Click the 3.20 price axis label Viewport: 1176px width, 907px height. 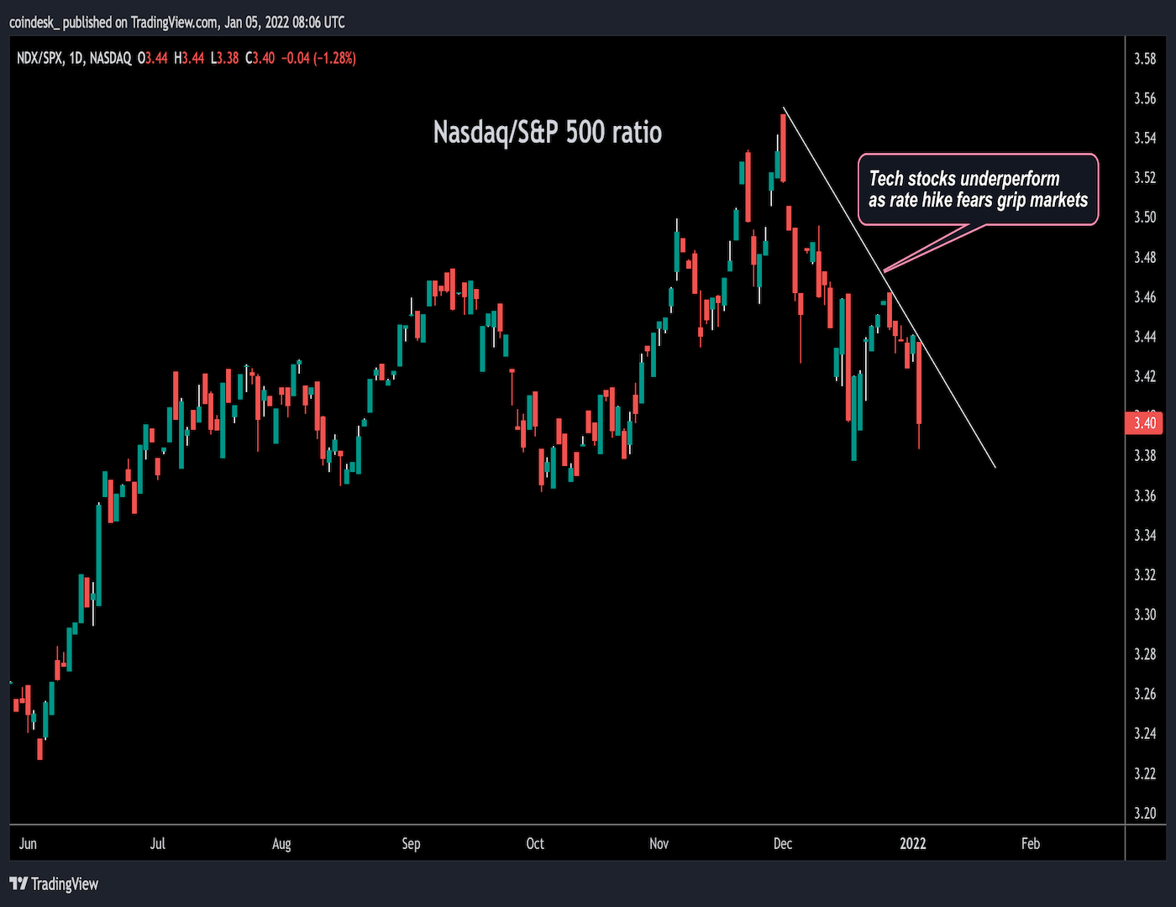(x=1145, y=813)
